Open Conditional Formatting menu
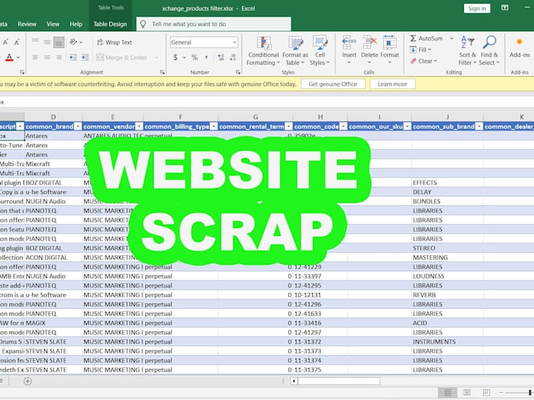Viewport: 534px width, 400px height. coord(263,51)
